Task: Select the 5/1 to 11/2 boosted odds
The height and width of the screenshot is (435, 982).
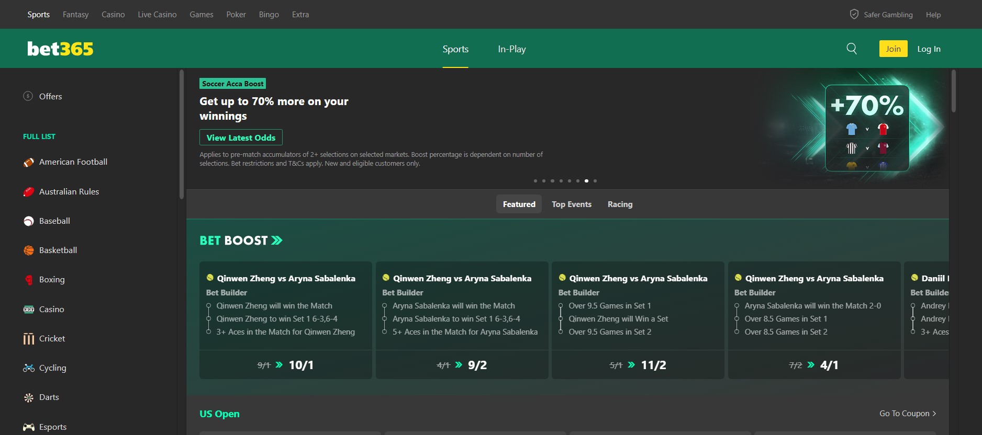Action: point(638,365)
